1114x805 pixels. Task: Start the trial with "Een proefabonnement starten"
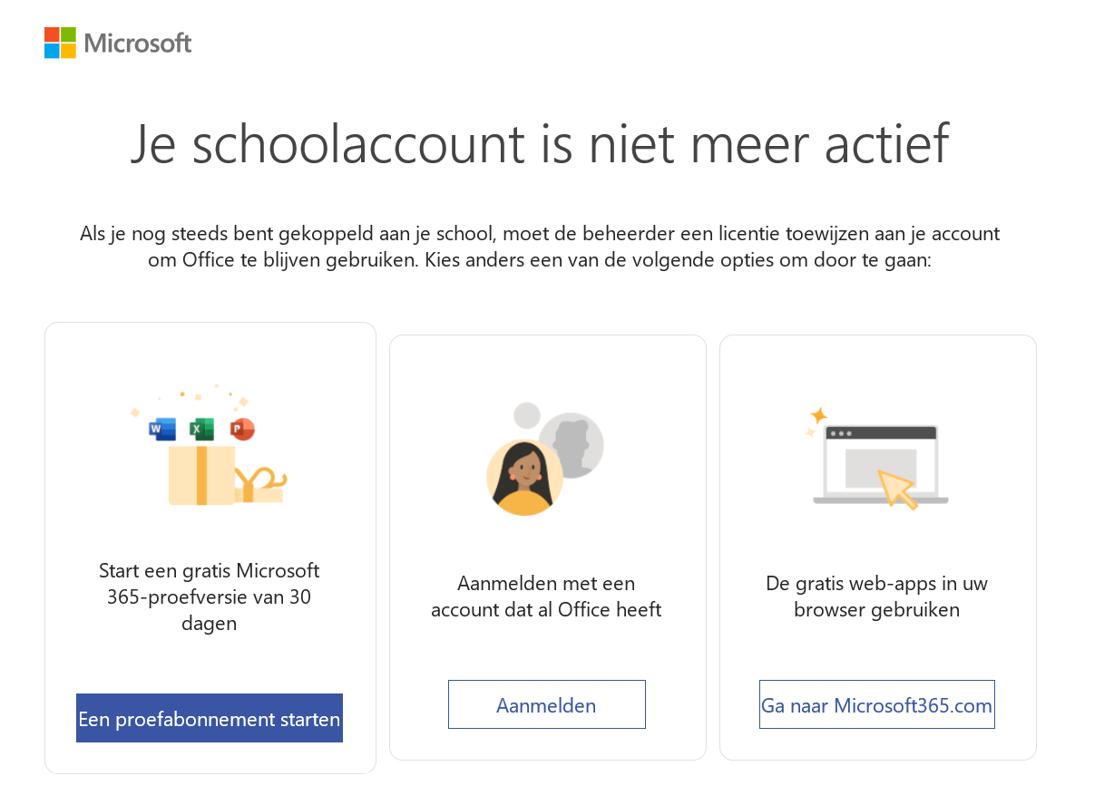210,718
